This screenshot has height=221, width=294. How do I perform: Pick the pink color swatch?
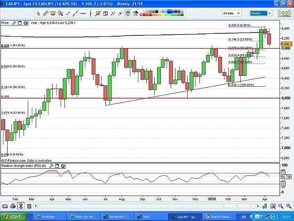(x=182, y=11)
